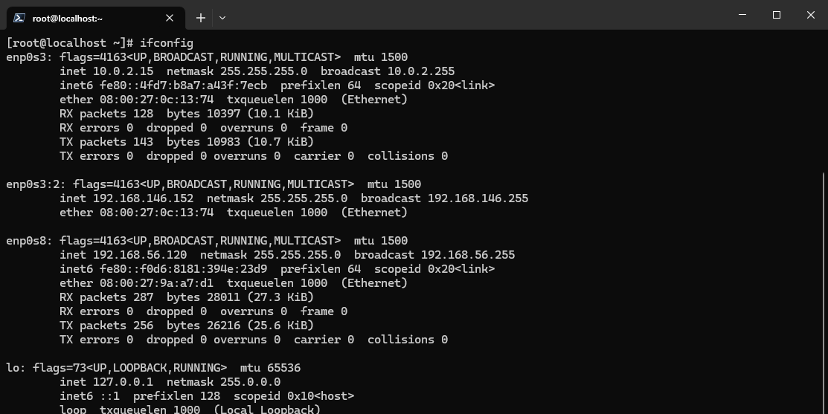Screen dimensions: 828x414
Task: Close the terminal window
Action: [811, 15]
